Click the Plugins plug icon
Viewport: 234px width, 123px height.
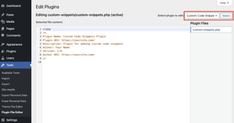point(3,51)
